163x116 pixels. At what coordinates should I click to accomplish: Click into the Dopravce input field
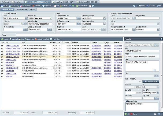click(x=69, y=29)
